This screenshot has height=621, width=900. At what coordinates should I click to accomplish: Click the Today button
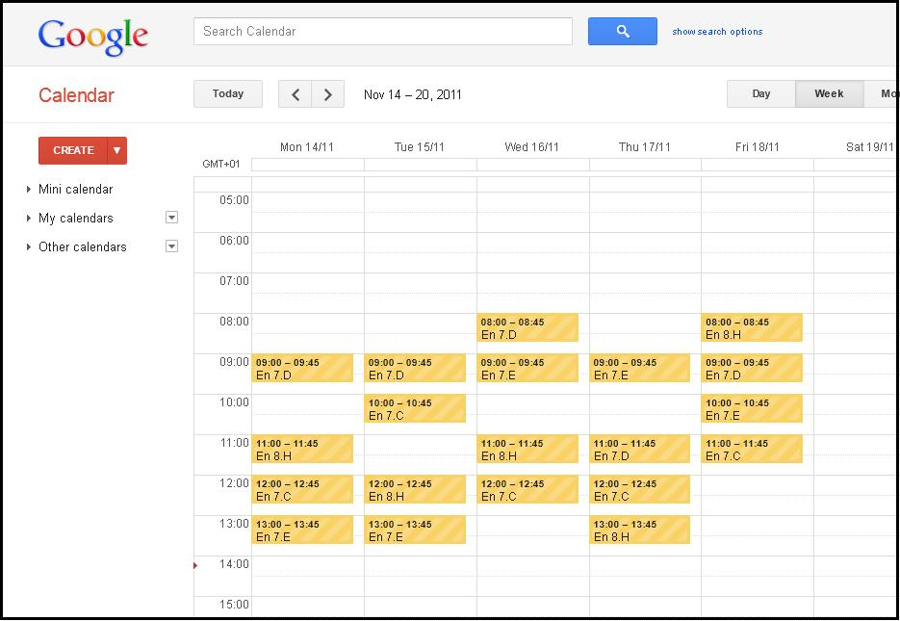coord(228,94)
